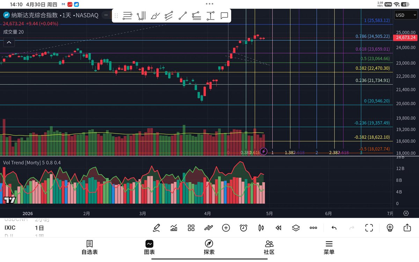Tap the 2026 label on time axis

[x=27, y=213]
